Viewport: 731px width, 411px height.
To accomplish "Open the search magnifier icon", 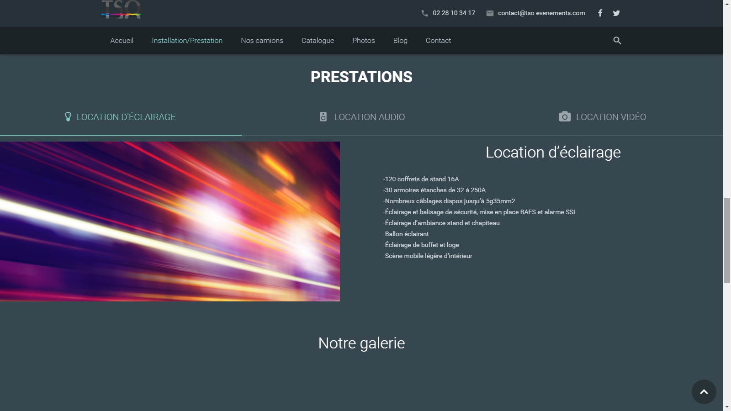I will [x=617, y=41].
